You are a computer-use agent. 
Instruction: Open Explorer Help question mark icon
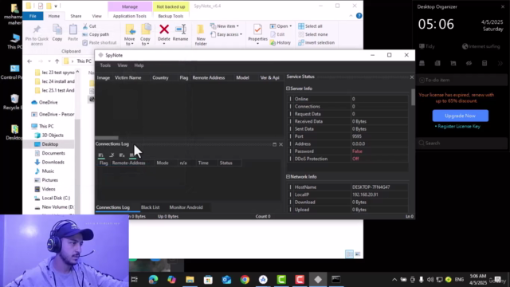(x=359, y=16)
